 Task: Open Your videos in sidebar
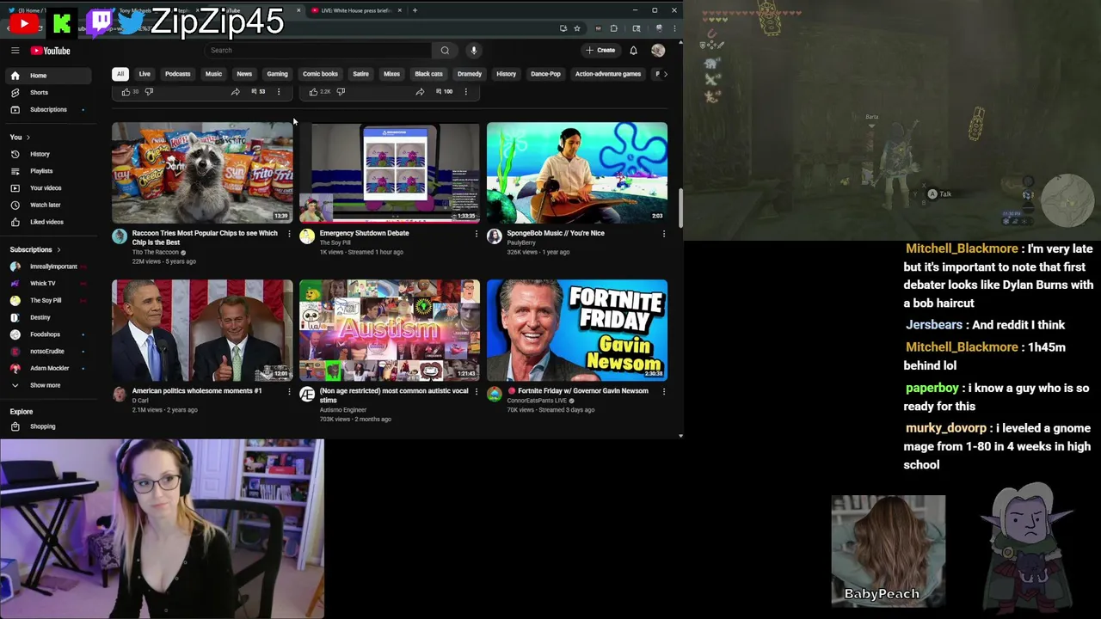click(x=47, y=187)
